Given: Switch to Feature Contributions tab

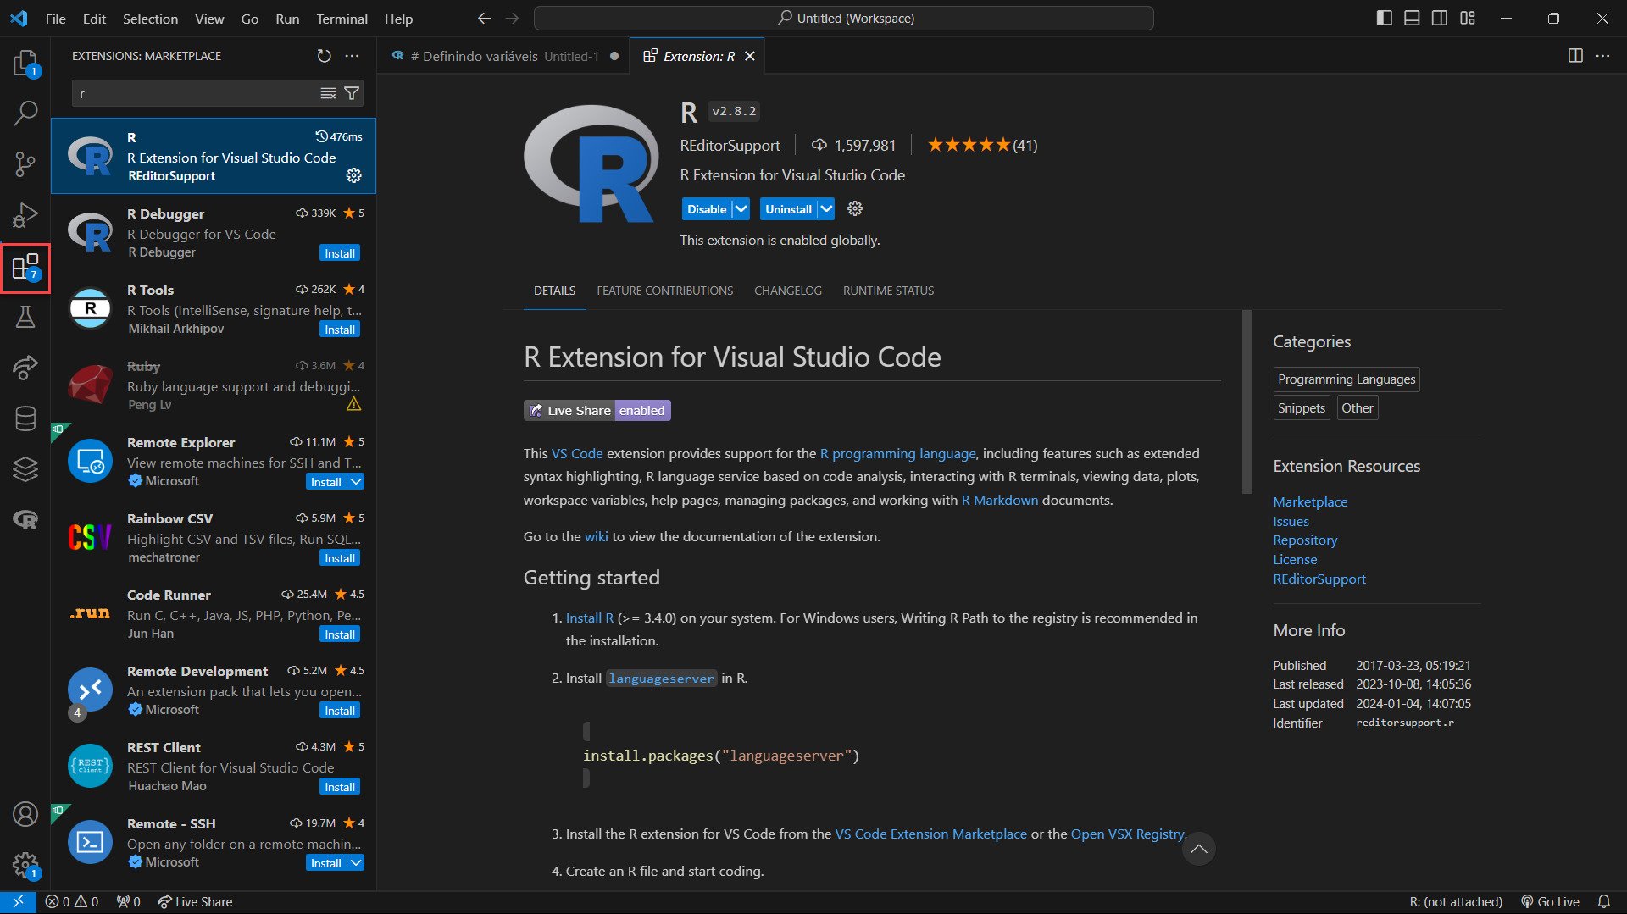Looking at the screenshot, I should pyautogui.click(x=664, y=291).
